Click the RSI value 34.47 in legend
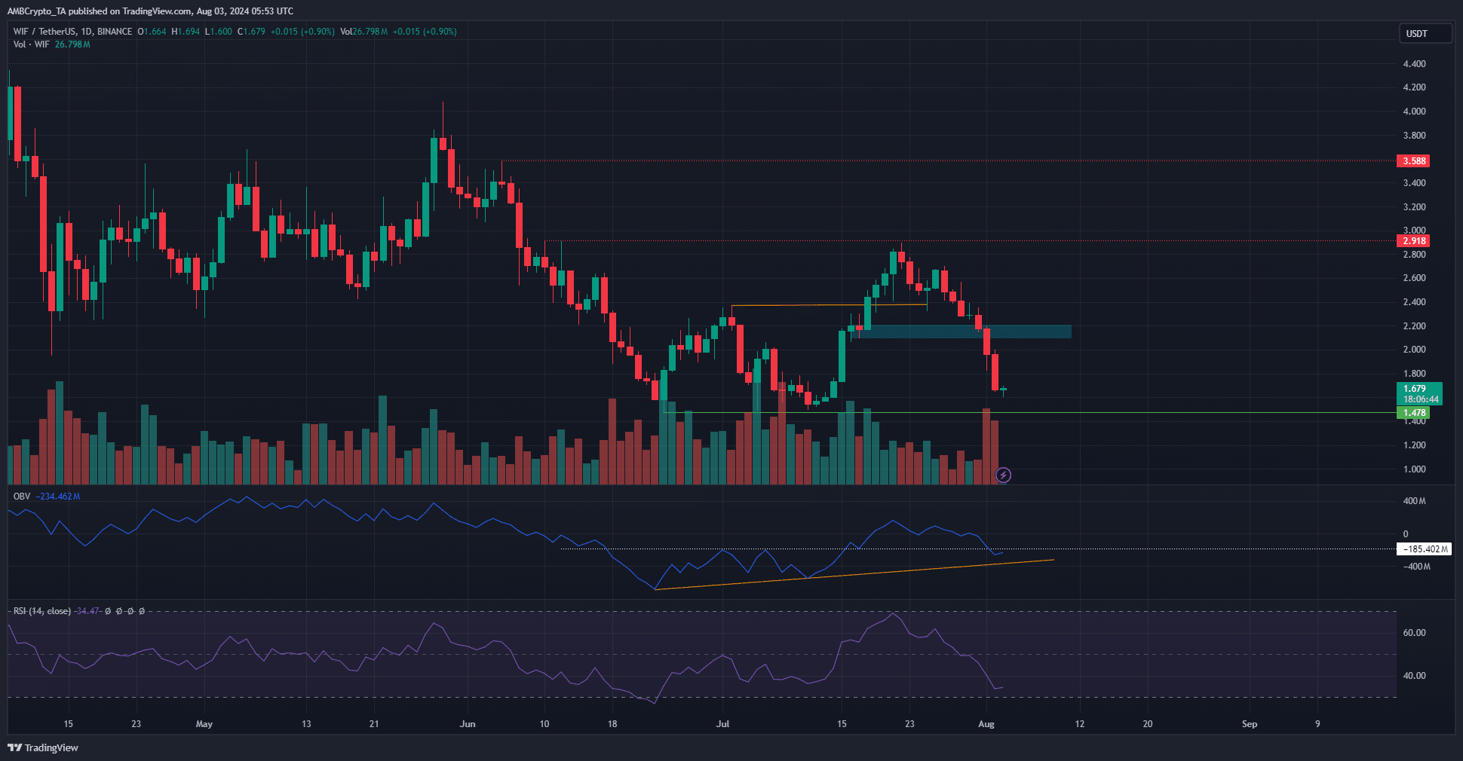Image resolution: width=1463 pixels, height=761 pixels. [87, 611]
